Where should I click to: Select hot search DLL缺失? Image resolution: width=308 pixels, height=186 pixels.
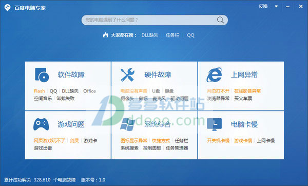coord(150,35)
